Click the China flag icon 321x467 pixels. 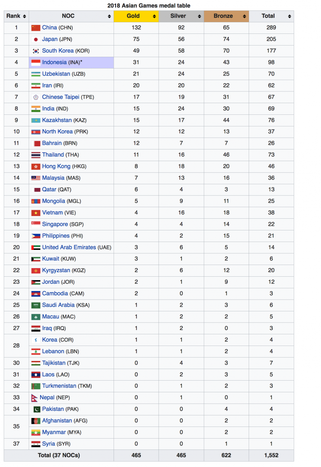36,28
